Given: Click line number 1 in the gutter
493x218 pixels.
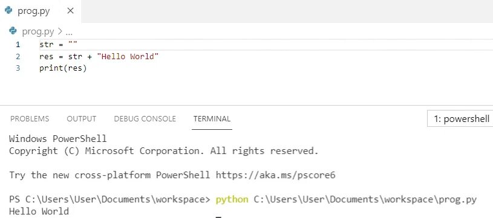Looking at the screenshot, I should pyautogui.click(x=18, y=45).
